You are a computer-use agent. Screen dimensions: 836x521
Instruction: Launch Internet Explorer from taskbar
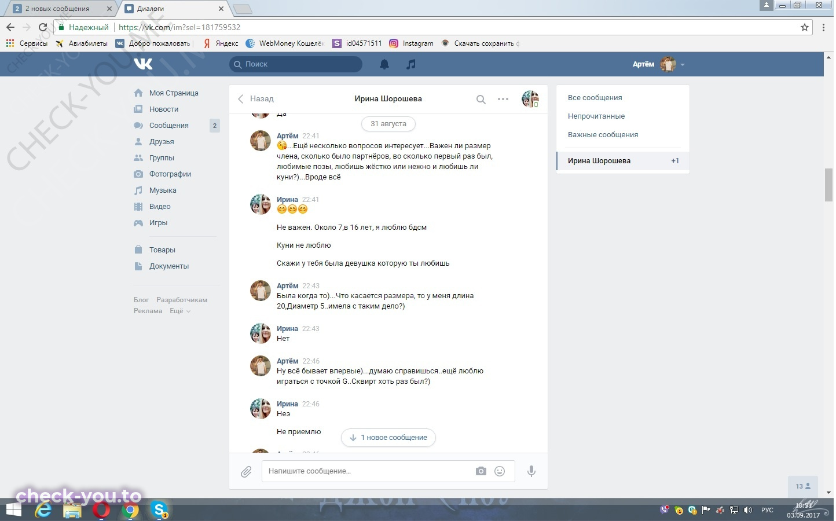click(x=43, y=510)
